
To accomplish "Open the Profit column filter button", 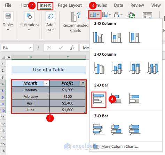I will (83, 83).
